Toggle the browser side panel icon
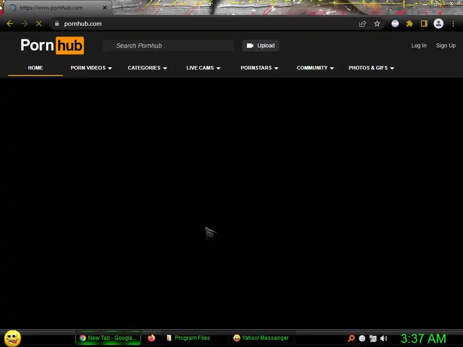This screenshot has width=463, height=347. [x=424, y=23]
